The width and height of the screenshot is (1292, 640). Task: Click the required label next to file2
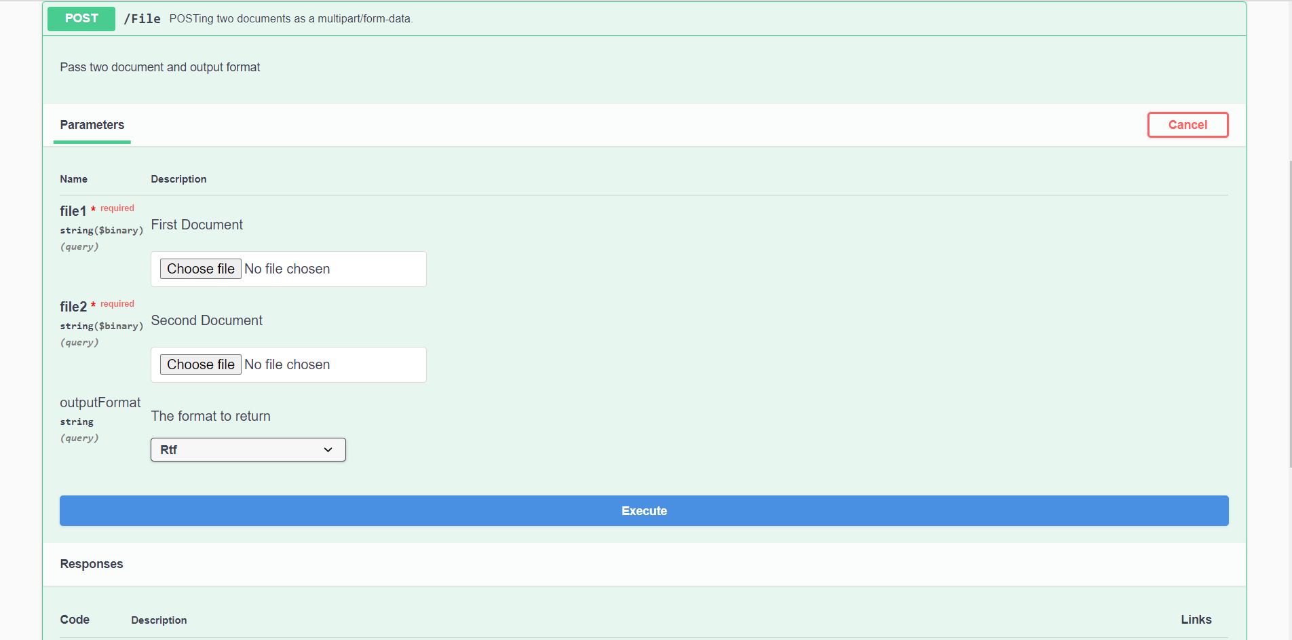[117, 303]
